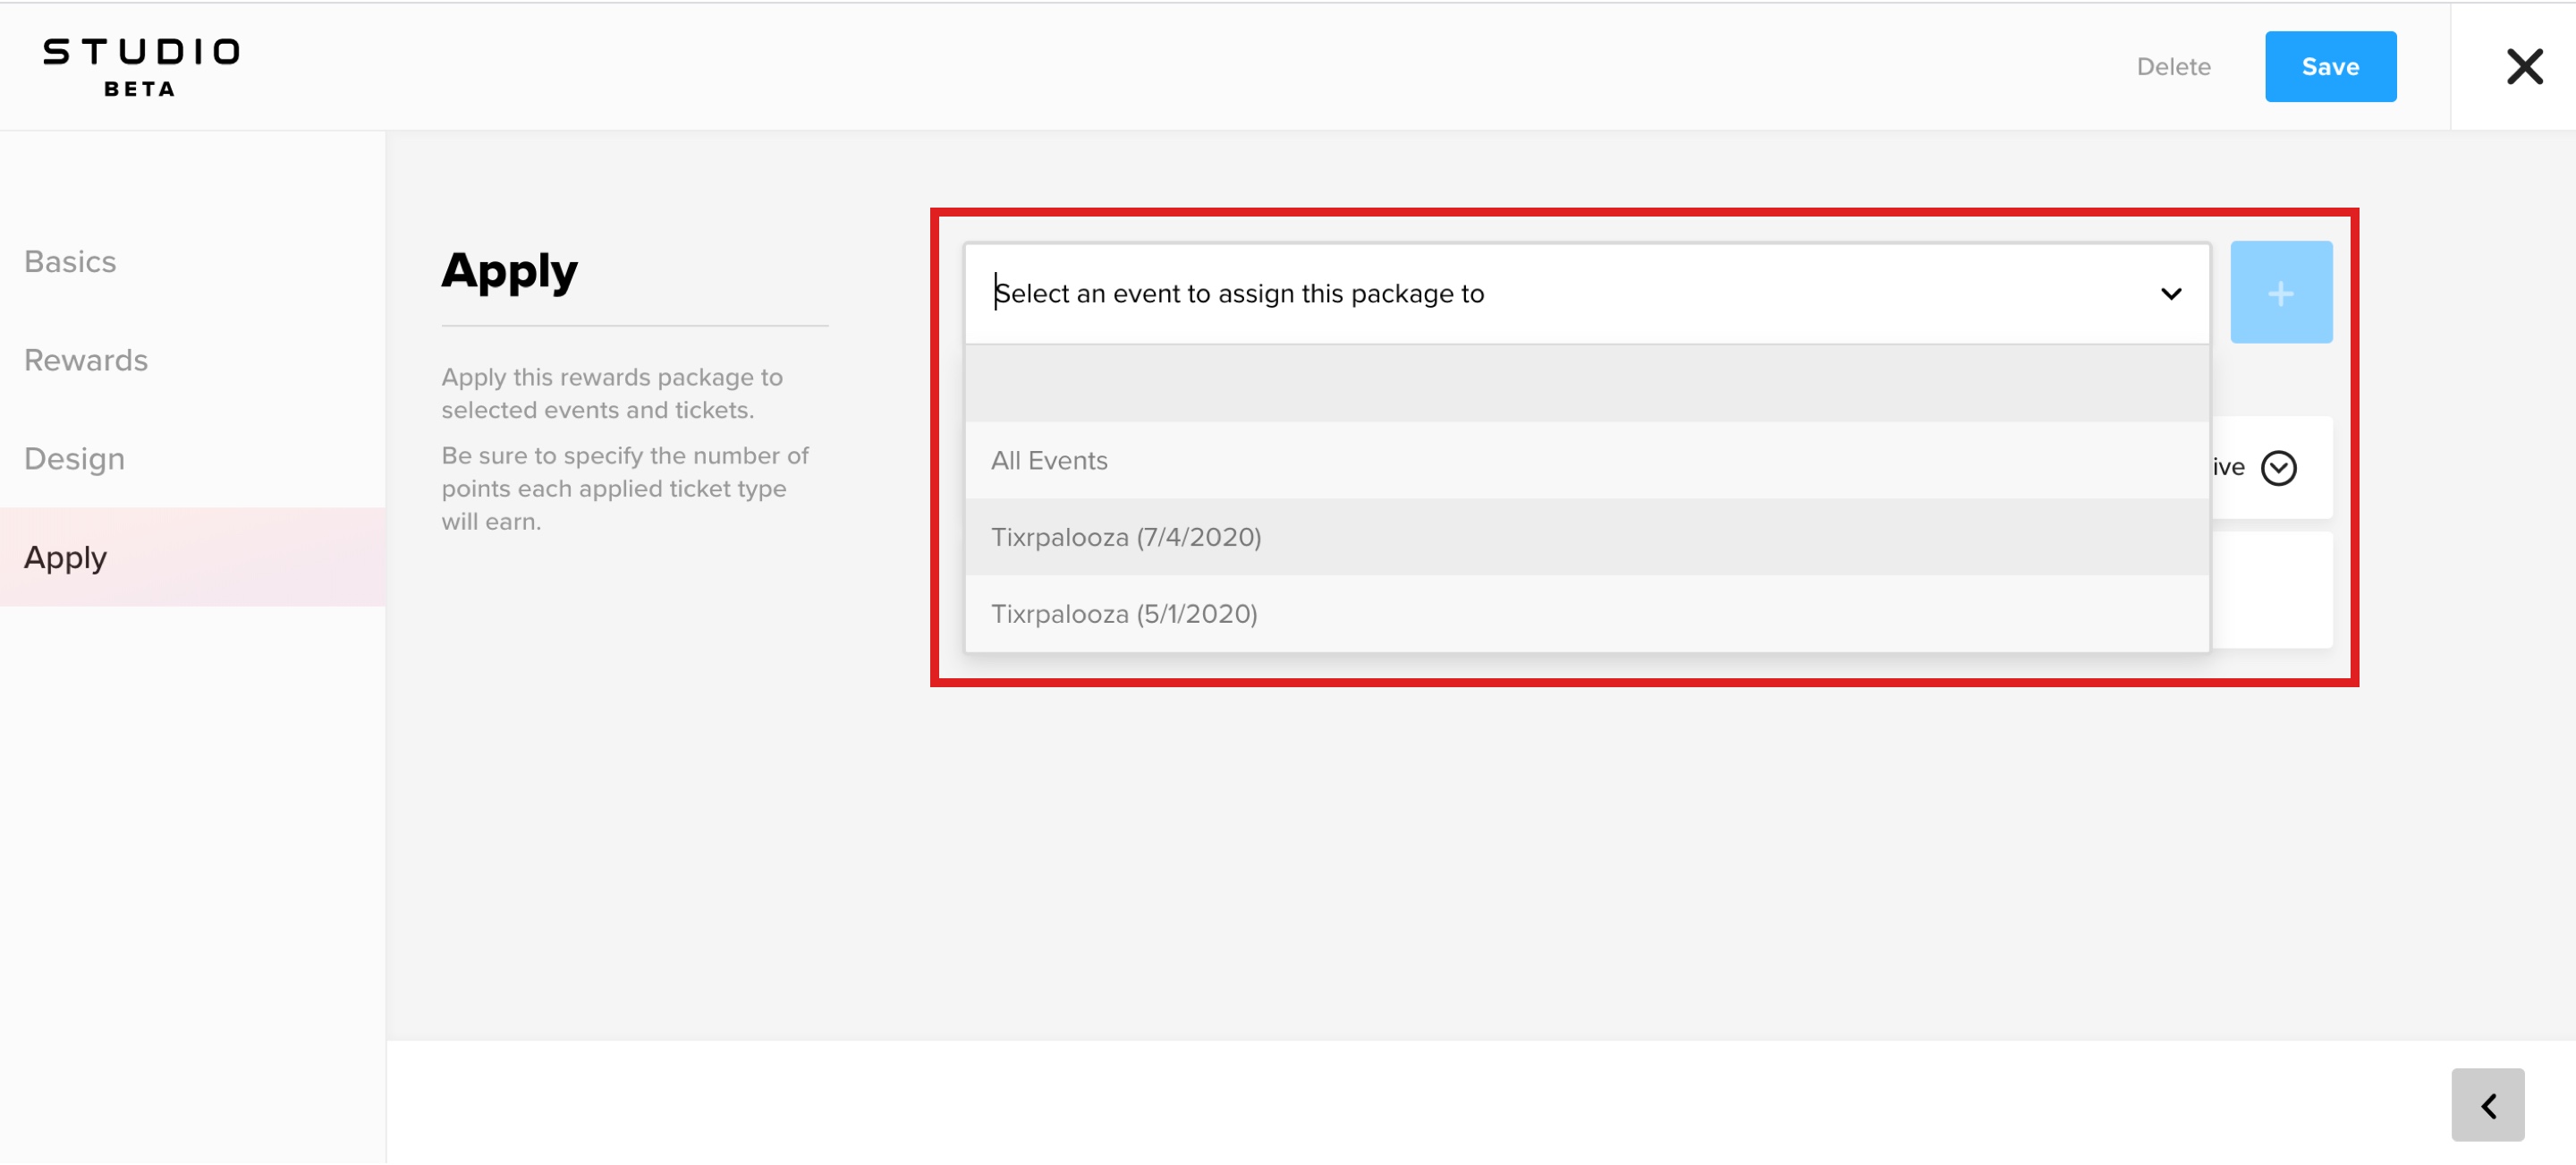This screenshot has height=1165, width=2576.
Task: Select the Apply section in sidebar
Action: (192, 557)
